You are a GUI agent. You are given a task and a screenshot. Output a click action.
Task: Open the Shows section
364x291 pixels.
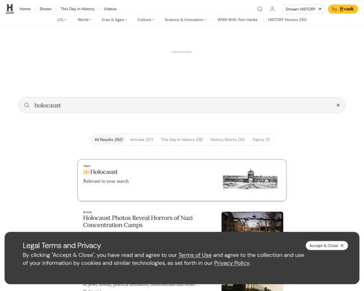pos(45,9)
